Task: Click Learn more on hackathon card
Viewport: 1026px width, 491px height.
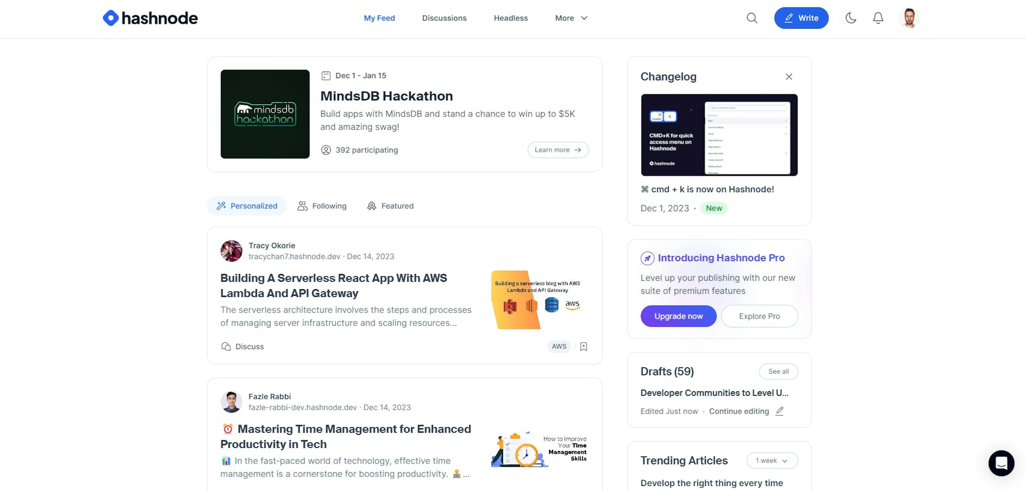Action: [558, 150]
